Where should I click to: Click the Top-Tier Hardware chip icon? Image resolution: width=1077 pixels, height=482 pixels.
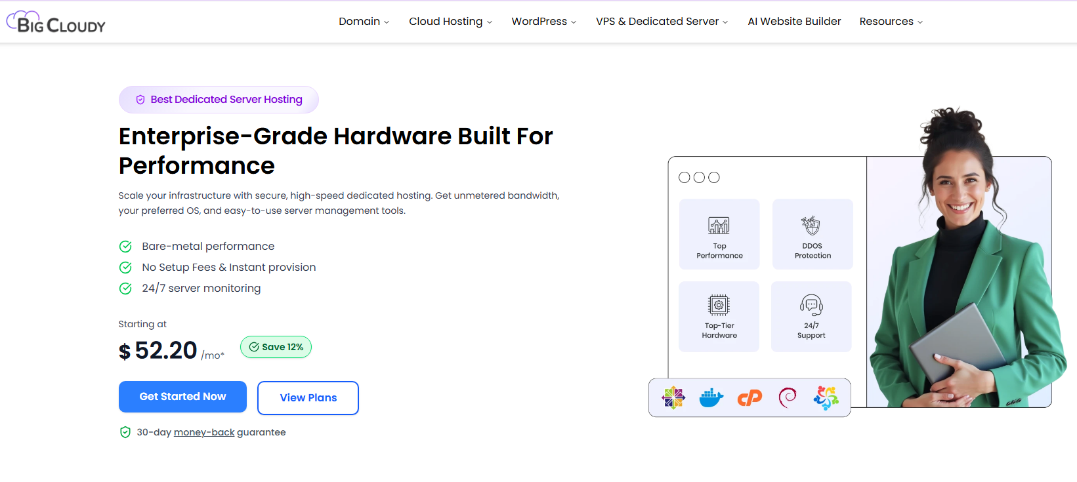point(719,305)
